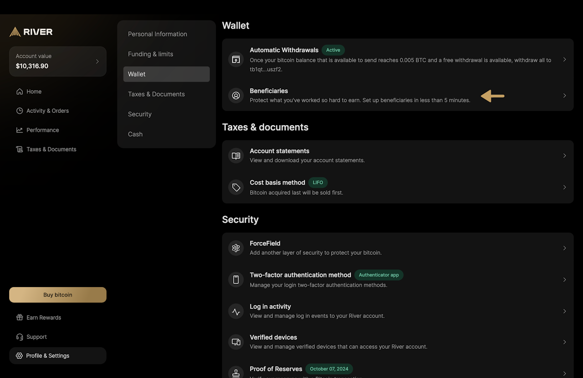Viewport: 583px width, 378px height.
Task: Expand the Verified devices chevron
Action: click(564, 342)
